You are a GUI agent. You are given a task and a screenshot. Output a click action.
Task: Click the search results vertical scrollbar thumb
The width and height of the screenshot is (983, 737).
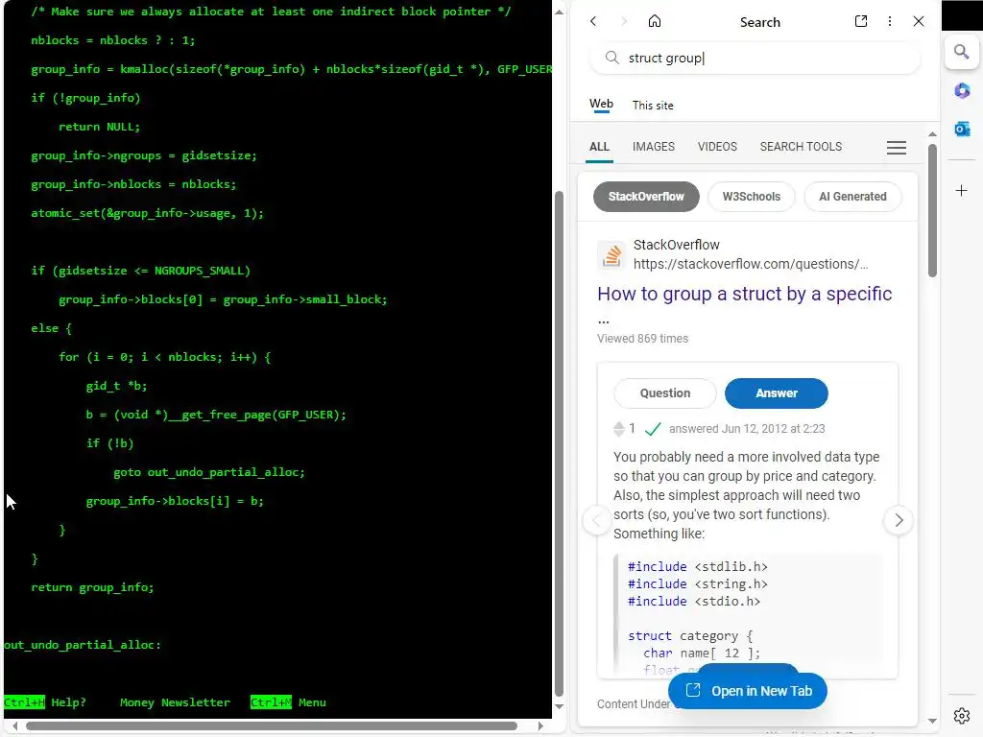pyautogui.click(x=932, y=210)
